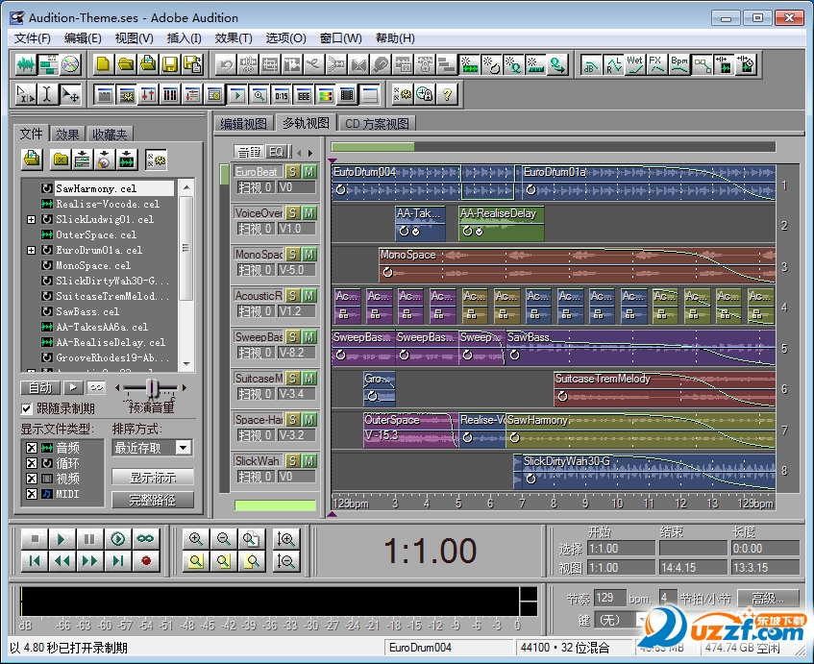Open the 效果(T) menu
The height and width of the screenshot is (664, 814).
click(234, 38)
